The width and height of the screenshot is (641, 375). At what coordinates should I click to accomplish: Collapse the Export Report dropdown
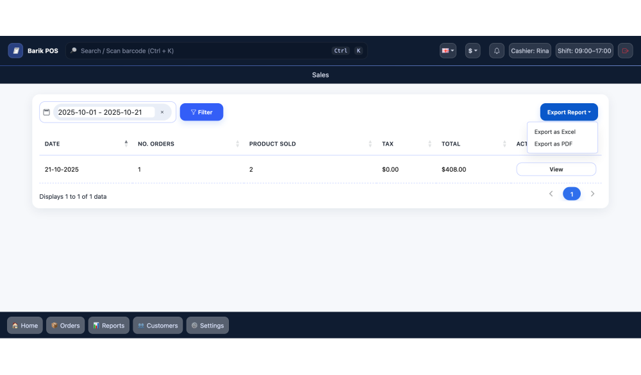tap(569, 112)
